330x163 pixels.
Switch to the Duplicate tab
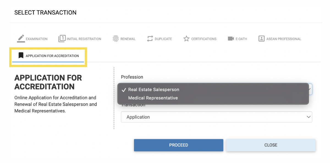[x=159, y=38]
